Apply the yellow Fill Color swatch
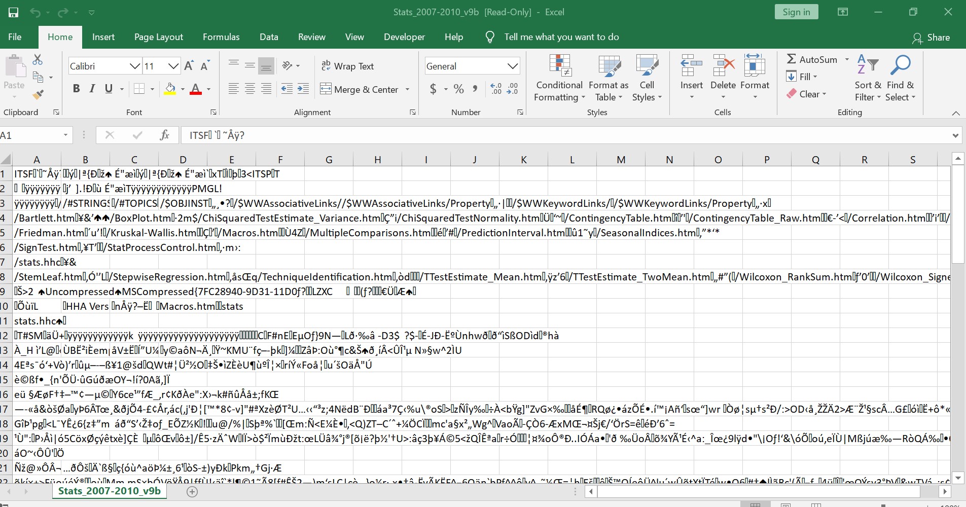This screenshot has height=507, width=966. 170,89
